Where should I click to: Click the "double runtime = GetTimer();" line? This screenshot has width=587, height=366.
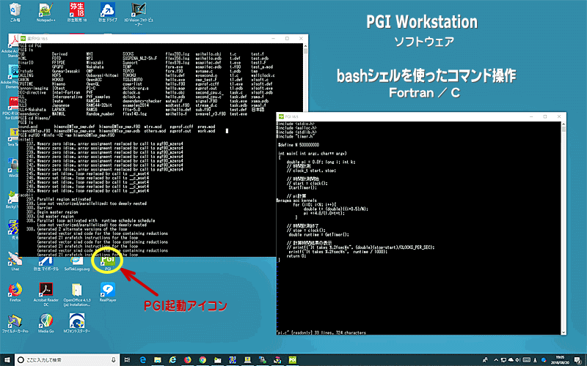[318, 235]
